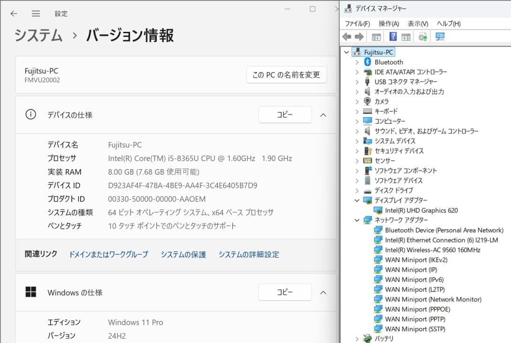Open ドメインまたはワークグループ link

108,254
